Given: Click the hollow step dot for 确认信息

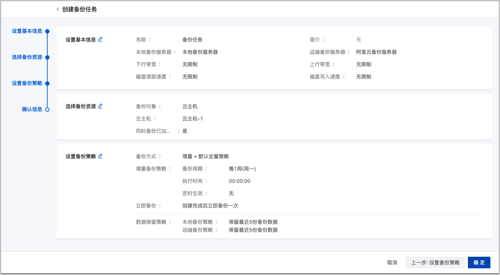Looking at the screenshot, I should pyautogui.click(x=47, y=109).
